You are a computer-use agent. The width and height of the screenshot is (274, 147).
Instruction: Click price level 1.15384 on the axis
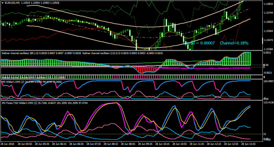tap(269, 49)
